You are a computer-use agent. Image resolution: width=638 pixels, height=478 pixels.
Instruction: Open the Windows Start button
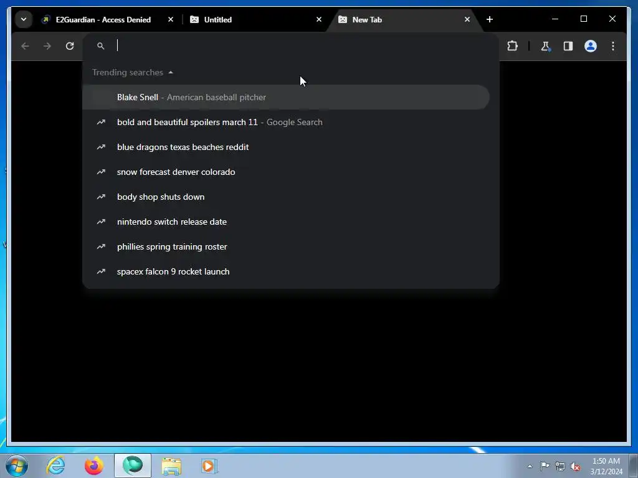pos(17,466)
